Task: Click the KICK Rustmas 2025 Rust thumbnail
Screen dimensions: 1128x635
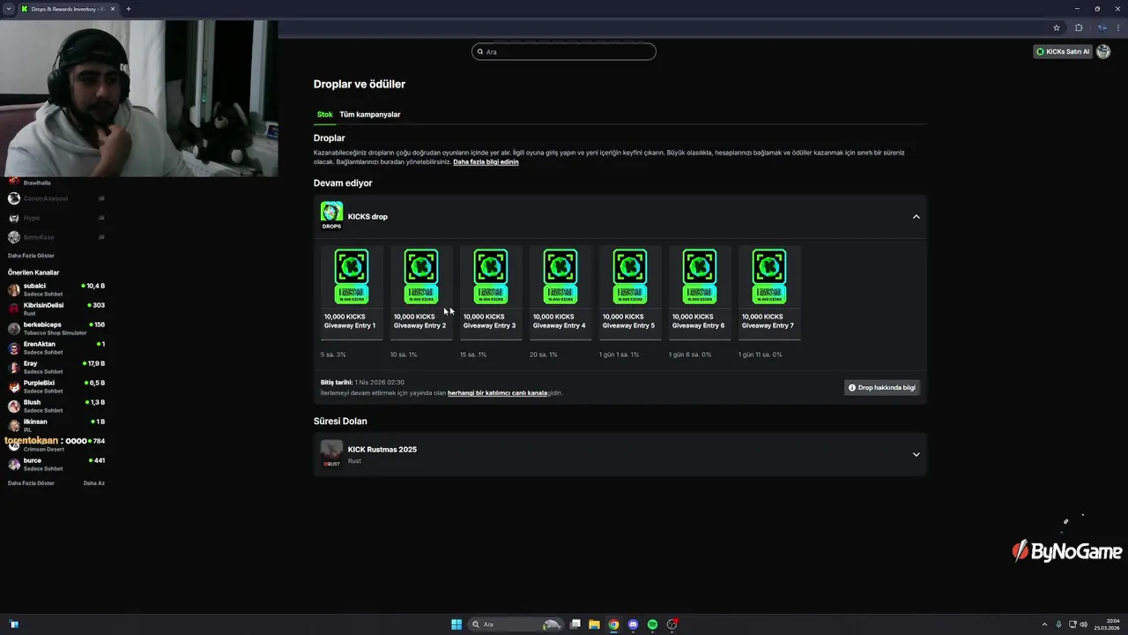Action: click(331, 453)
